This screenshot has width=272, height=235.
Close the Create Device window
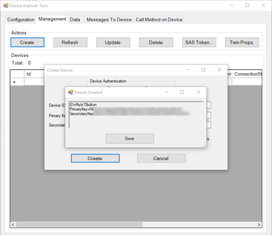coord(219,70)
